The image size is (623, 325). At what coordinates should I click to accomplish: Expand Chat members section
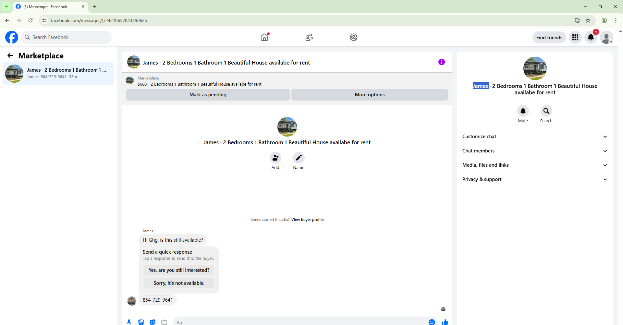coord(535,151)
